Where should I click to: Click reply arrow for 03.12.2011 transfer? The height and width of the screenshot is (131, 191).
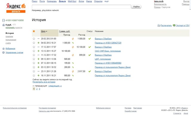pos(73,67)
